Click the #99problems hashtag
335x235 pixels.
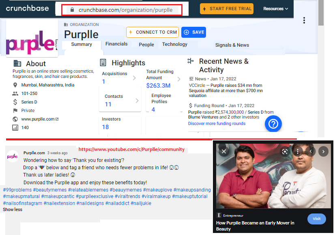click(x=17, y=190)
